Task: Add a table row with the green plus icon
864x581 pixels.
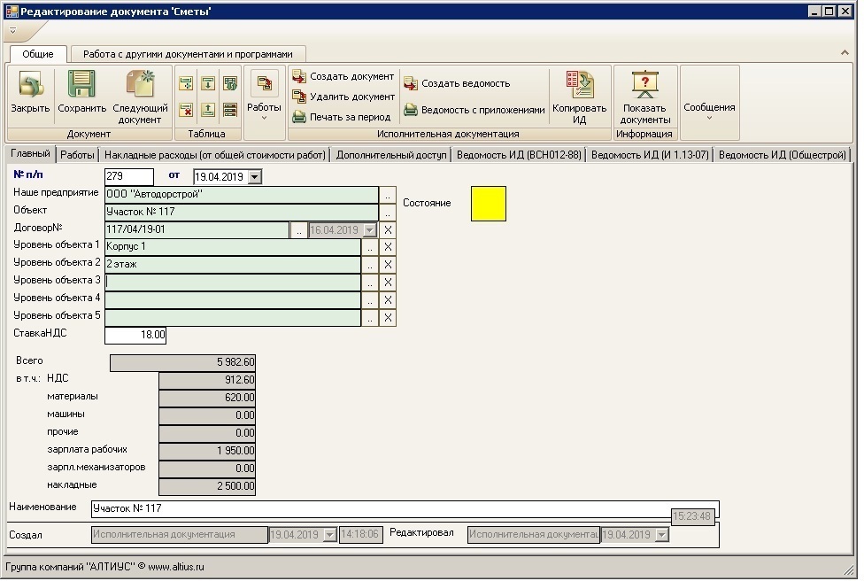Action: coord(186,84)
